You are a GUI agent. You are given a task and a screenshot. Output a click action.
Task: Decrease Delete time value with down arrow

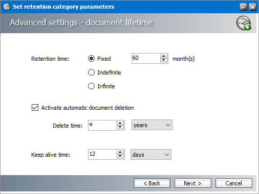click(120, 127)
